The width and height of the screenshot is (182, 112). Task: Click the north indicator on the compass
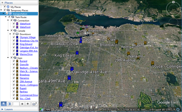coord(173,2)
